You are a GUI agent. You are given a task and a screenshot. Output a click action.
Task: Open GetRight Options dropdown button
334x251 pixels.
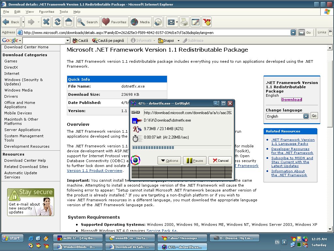click(169, 160)
